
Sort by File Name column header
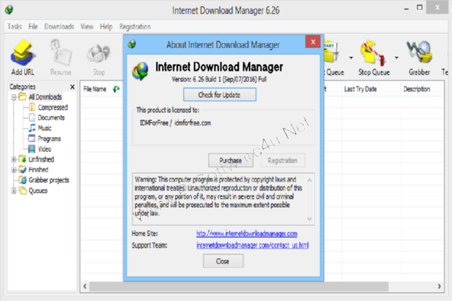(x=95, y=89)
